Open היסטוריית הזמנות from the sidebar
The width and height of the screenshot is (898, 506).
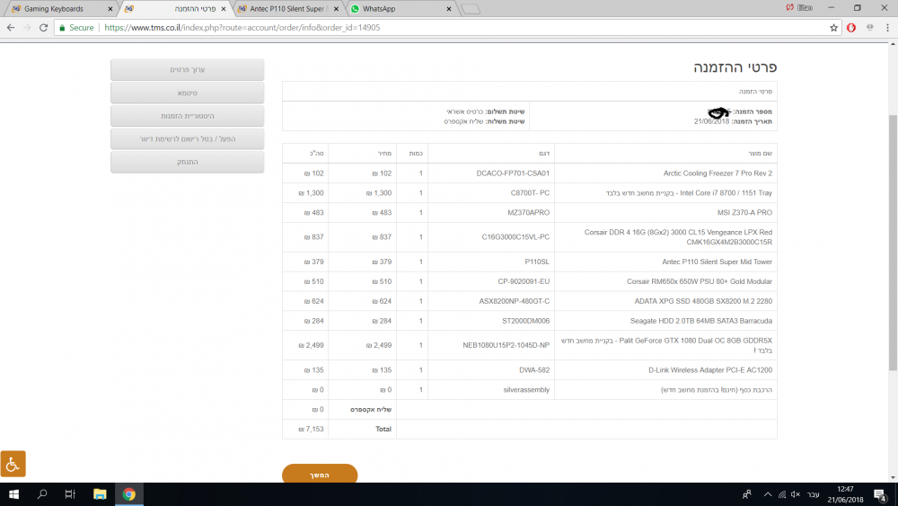pyautogui.click(x=188, y=116)
